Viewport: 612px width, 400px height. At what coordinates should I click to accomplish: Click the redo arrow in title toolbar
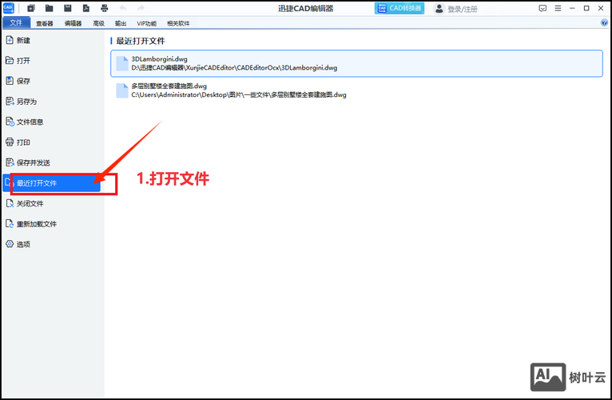point(141,8)
